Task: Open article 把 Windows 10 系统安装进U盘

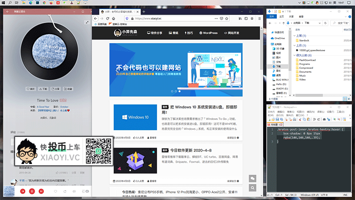Action: point(202,109)
